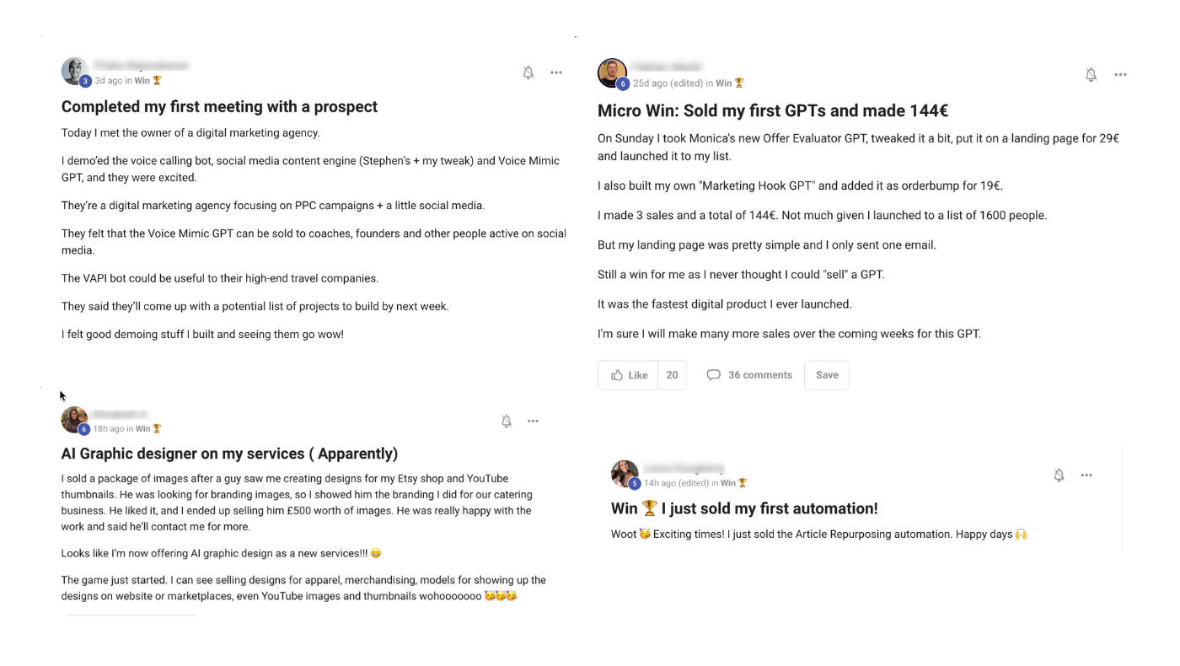1180x666 pixels.
Task: View the 20 likes count
Action: pos(672,375)
